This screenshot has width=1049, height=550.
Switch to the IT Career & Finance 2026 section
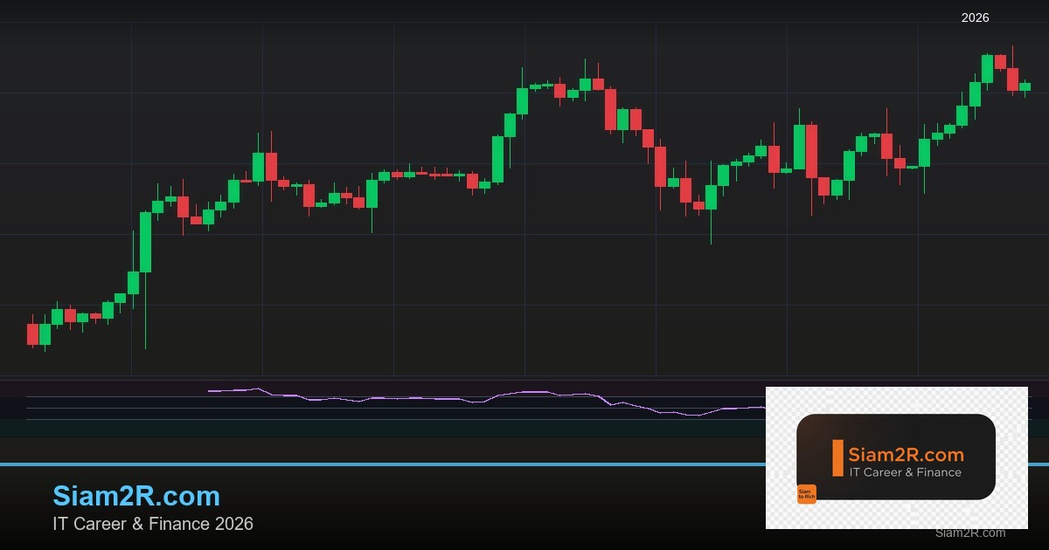[x=153, y=524]
